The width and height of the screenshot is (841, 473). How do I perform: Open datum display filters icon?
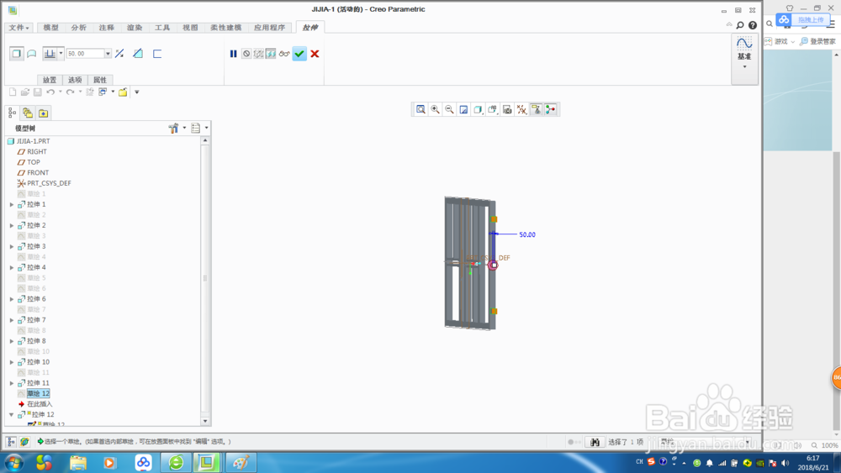click(x=522, y=109)
